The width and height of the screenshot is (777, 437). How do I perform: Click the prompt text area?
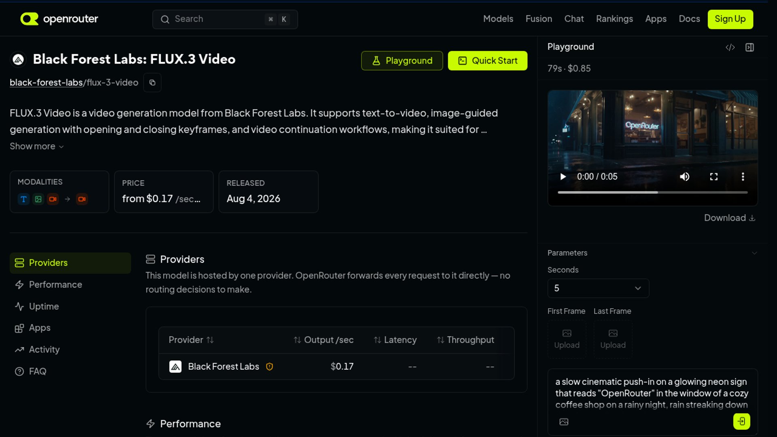[652, 393]
